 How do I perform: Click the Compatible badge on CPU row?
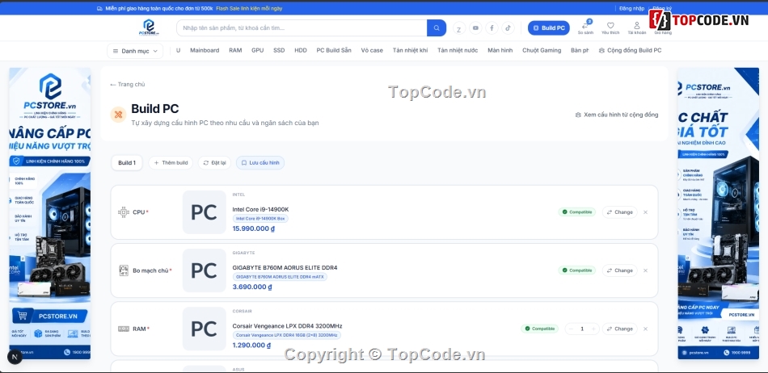pyautogui.click(x=577, y=212)
